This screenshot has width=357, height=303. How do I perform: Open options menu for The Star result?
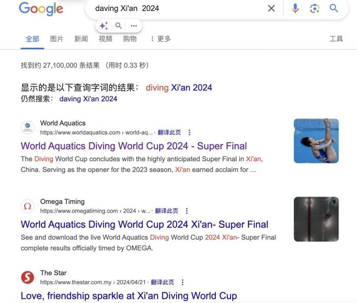point(182,282)
